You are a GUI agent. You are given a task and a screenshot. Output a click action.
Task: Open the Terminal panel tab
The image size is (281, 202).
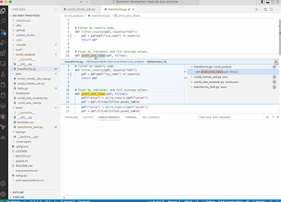(131, 117)
